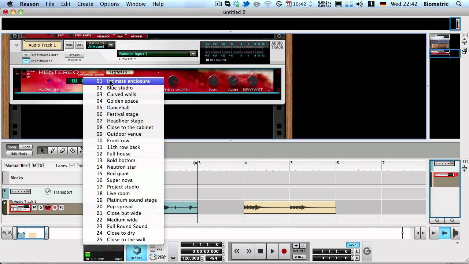Screen dimensions: 469x264
Task: Click the Pan knob on Restereo
Action: [x=213, y=80]
